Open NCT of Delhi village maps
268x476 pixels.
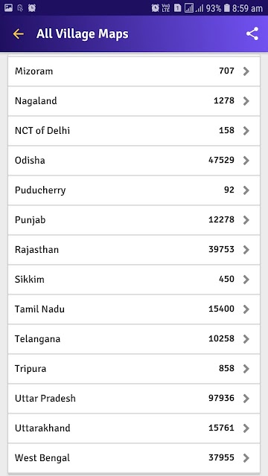pyautogui.click(x=134, y=131)
